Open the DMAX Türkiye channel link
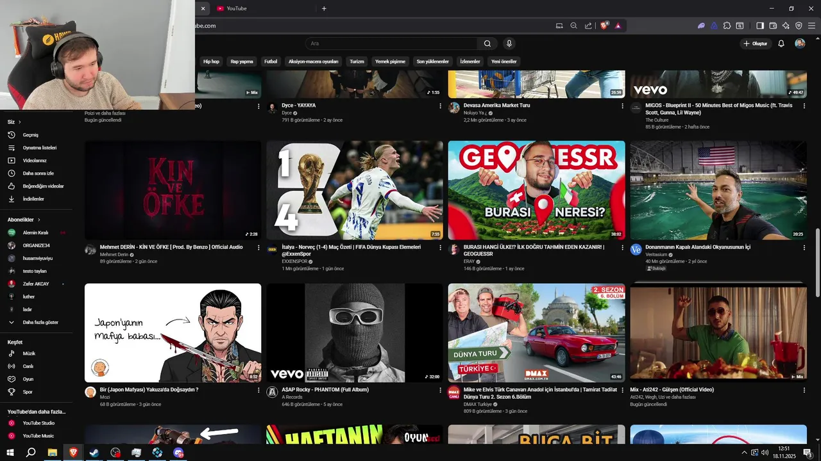The image size is (821, 461). point(478,404)
